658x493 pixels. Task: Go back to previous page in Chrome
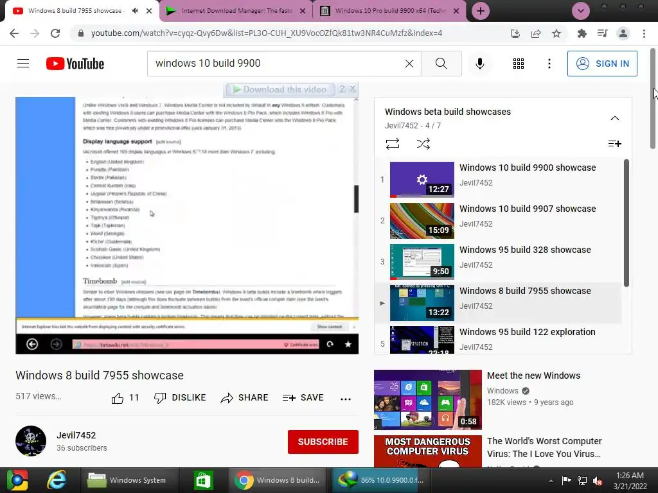point(14,33)
